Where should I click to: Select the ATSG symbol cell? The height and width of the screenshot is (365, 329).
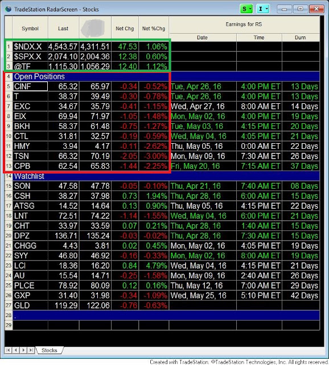tap(30, 206)
